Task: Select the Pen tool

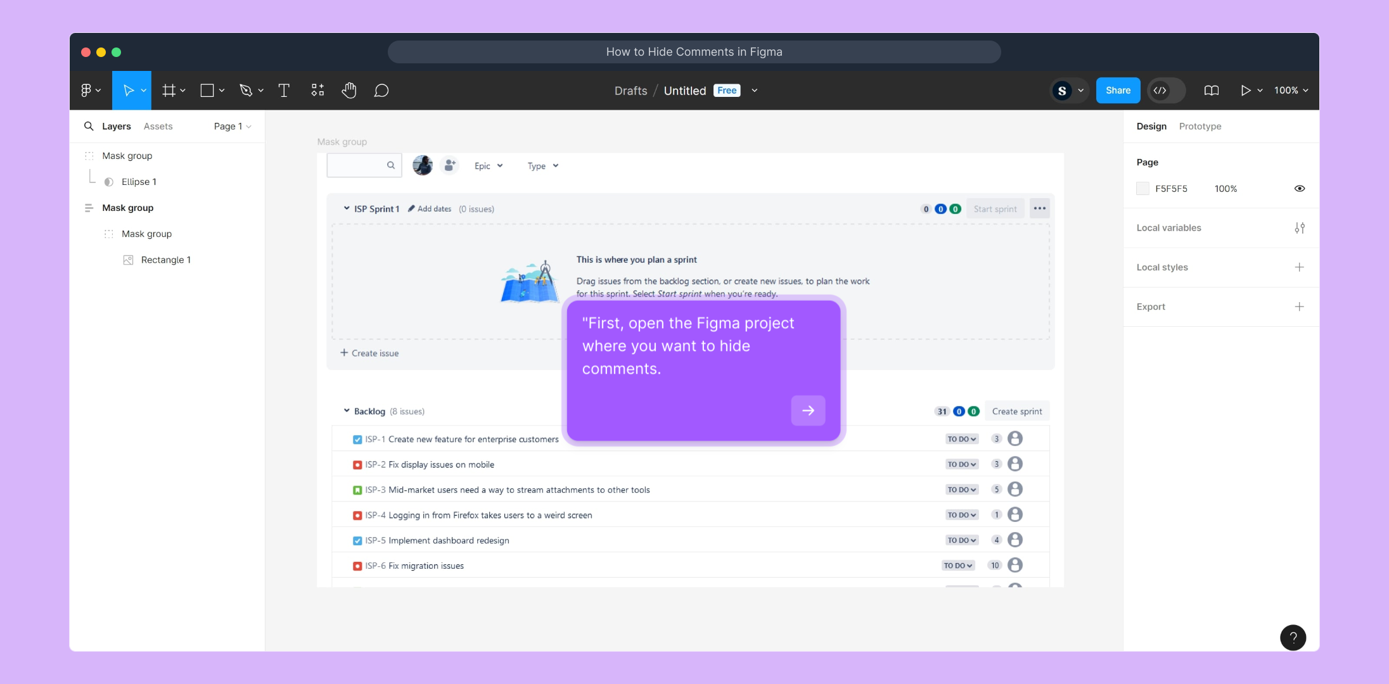Action: (246, 91)
